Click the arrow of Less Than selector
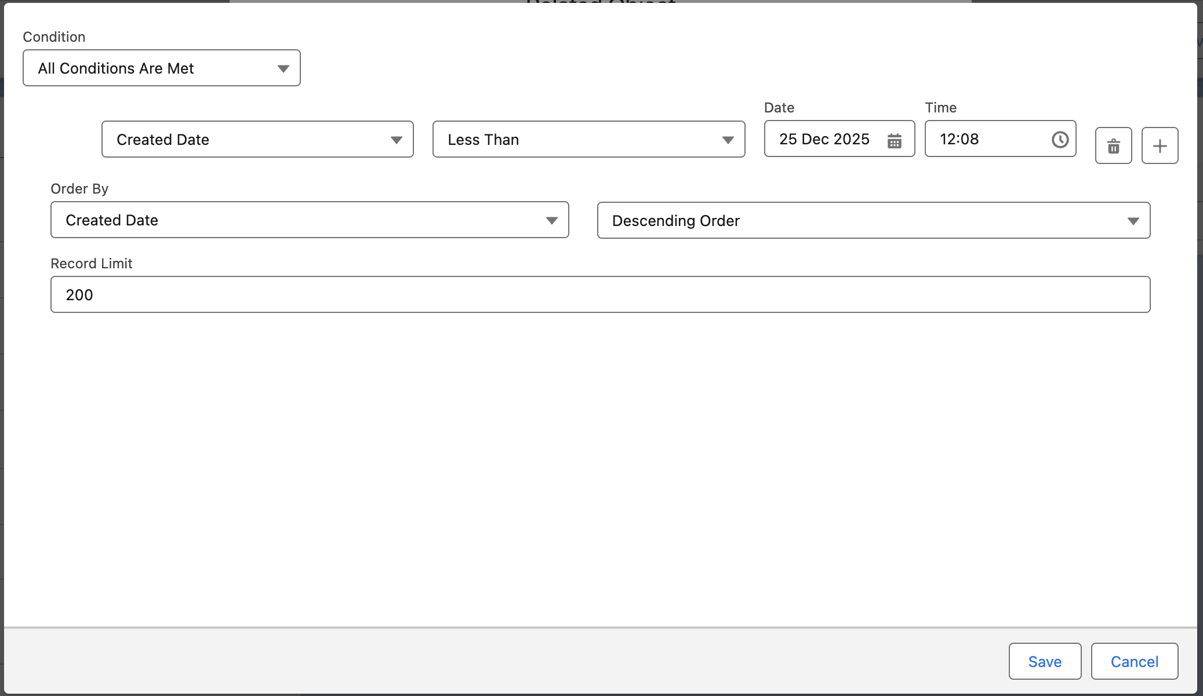1203x696 pixels. click(x=728, y=140)
